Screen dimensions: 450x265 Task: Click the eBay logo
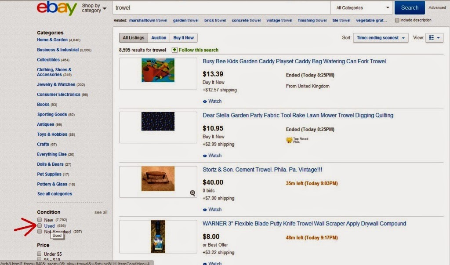click(57, 8)
